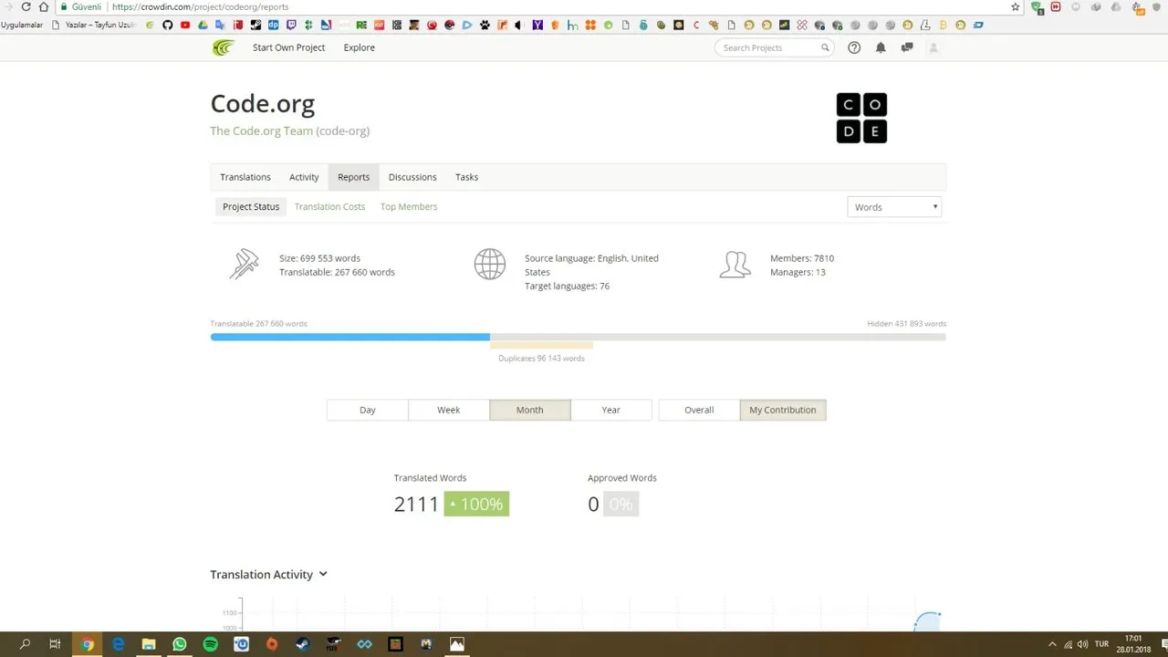Open WhatsApp from the taskbar
The width and height of the screenshot is (1168, 657).
179,644
